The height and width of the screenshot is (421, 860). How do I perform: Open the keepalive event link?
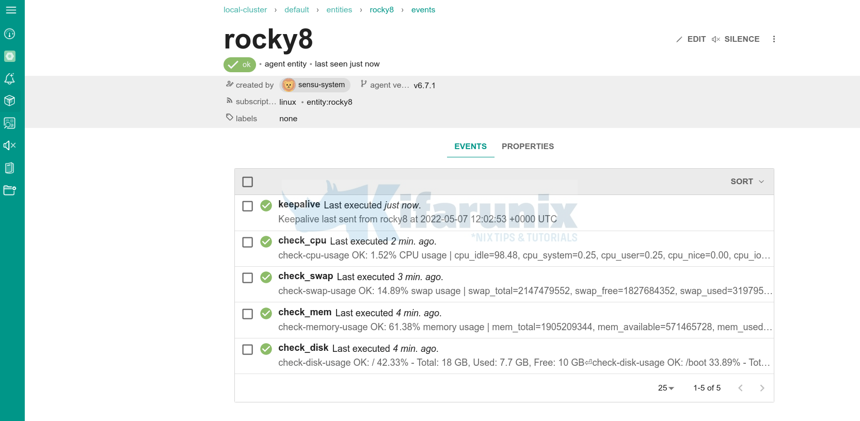pyautogui.click(x=299, y=204)
